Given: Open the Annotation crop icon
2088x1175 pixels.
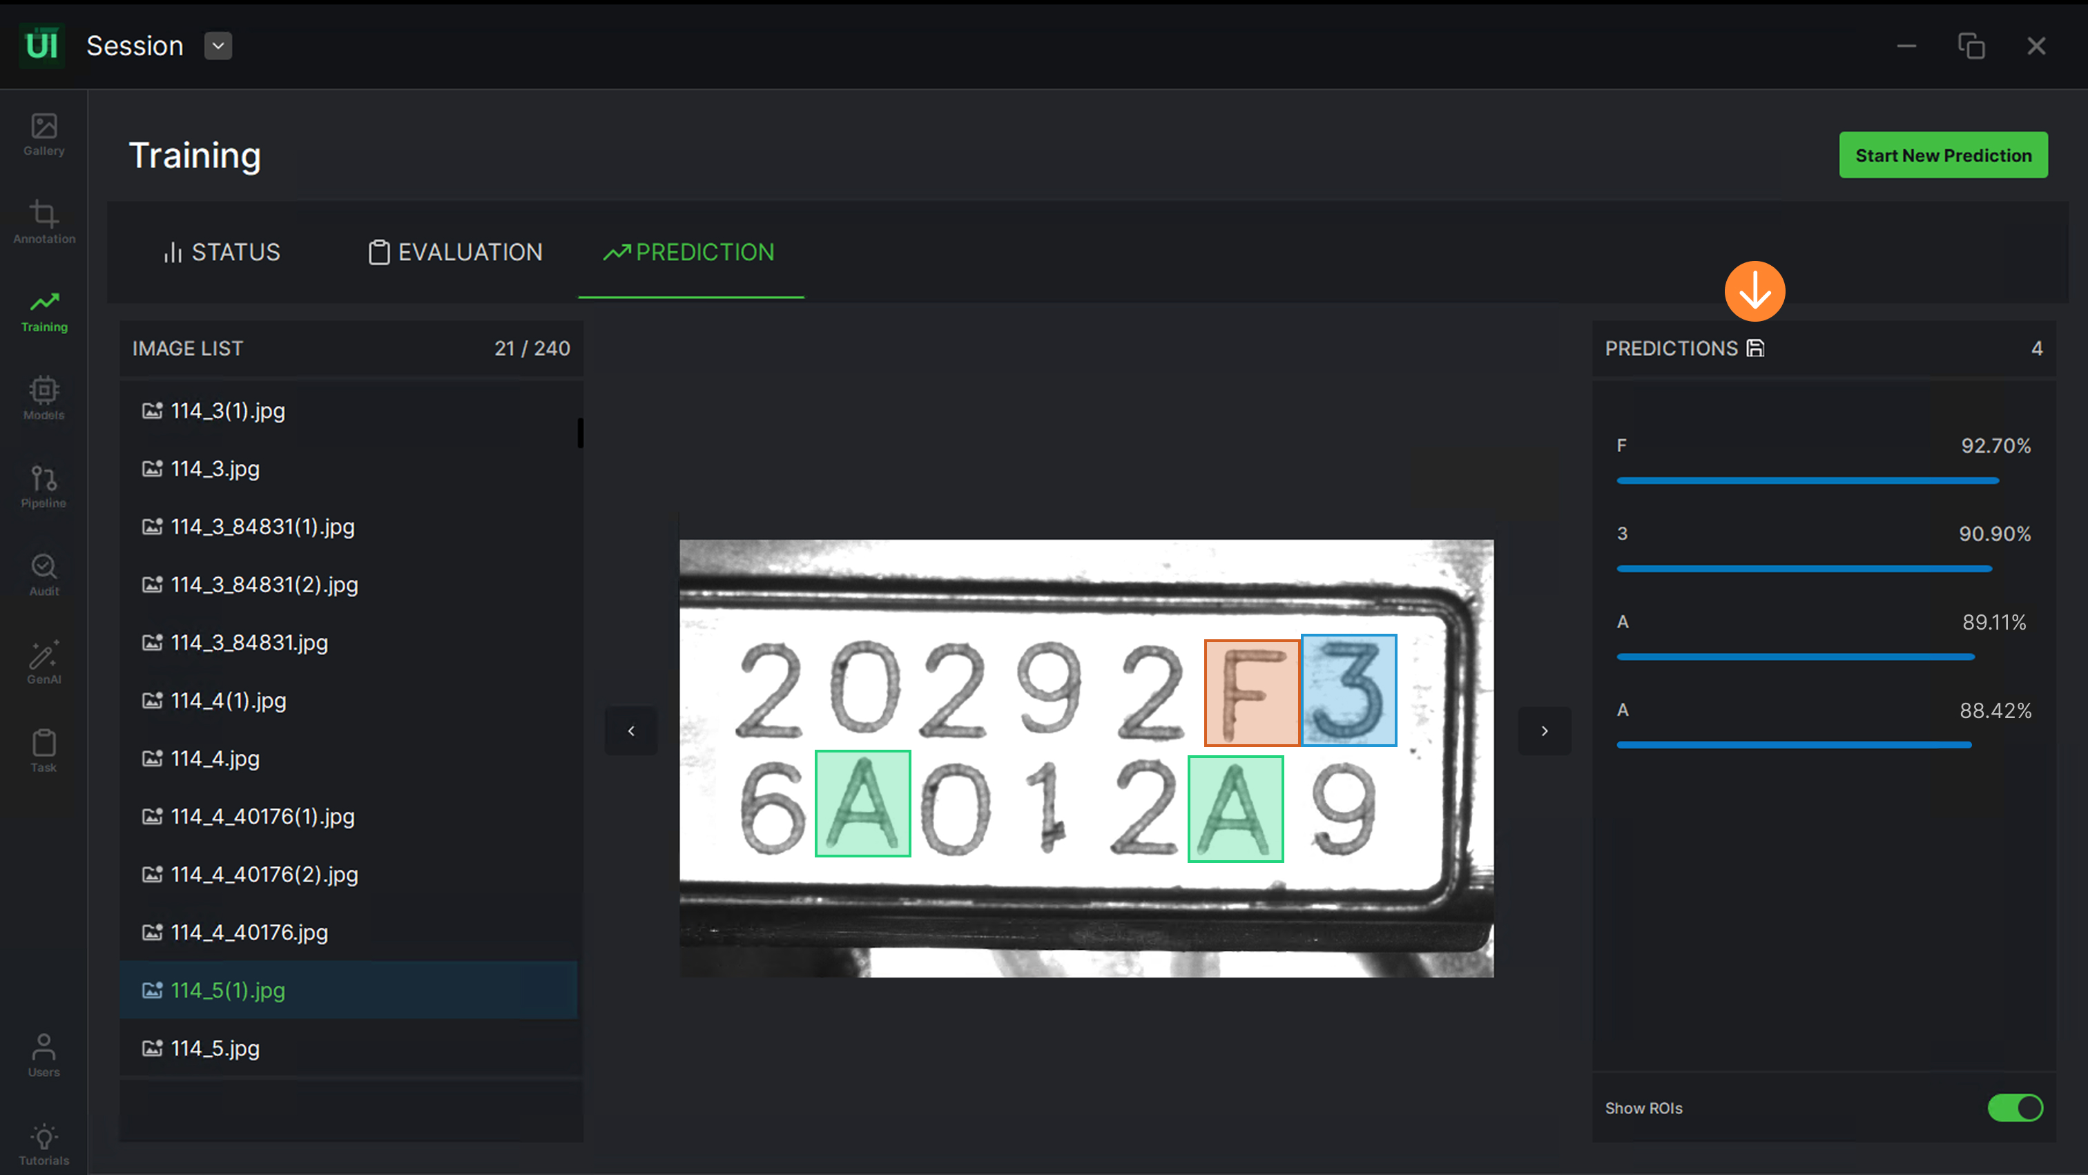Looking at the screenshot, I should (43, 221).
